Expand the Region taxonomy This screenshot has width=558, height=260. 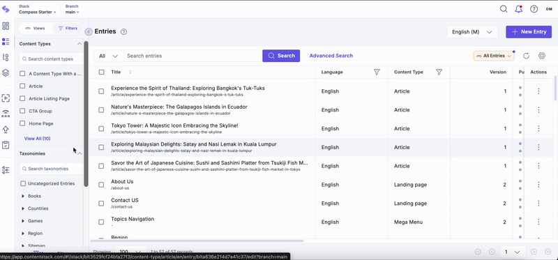(23, 234)
